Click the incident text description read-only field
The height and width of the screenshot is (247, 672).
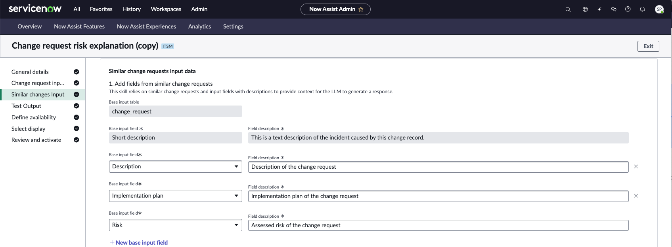point(438,138)
